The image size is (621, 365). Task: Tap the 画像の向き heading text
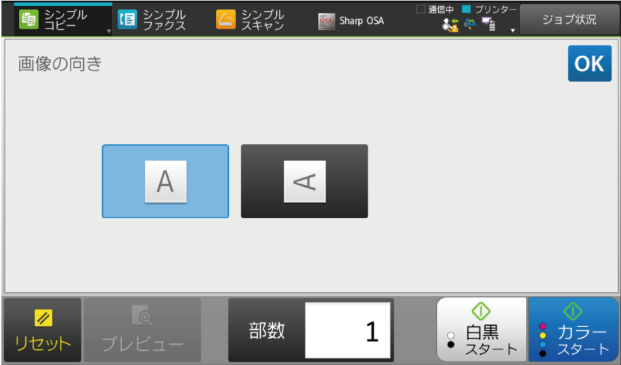pyautogui.click(x=60, y=64)
